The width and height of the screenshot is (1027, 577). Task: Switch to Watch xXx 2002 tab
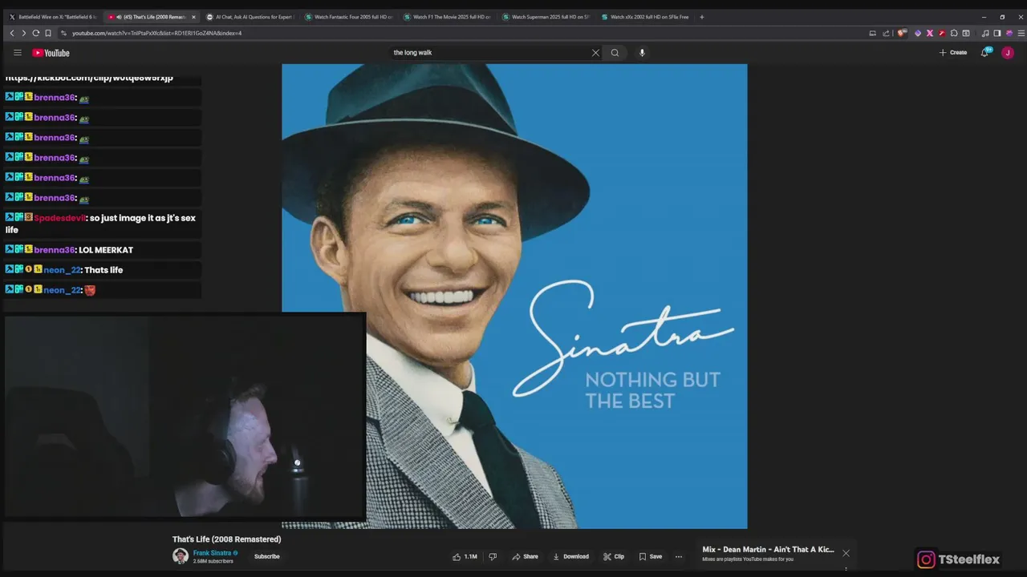(x=645, y=17)
